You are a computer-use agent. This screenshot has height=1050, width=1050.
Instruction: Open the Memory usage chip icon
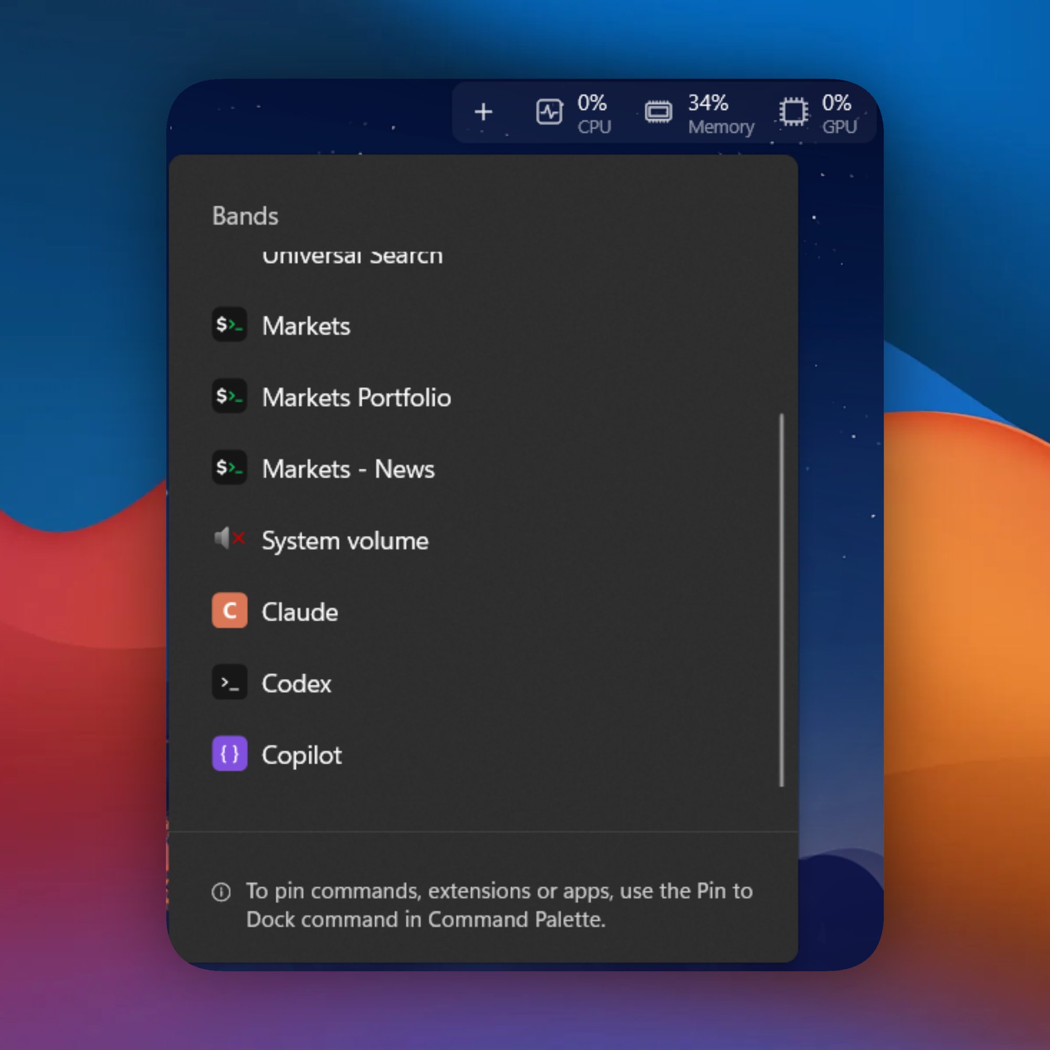click(658, 112)
